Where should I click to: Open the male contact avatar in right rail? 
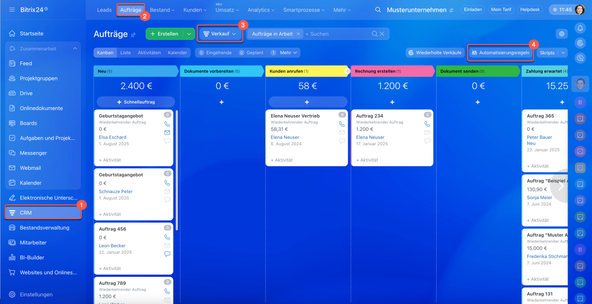click(580, 84)
